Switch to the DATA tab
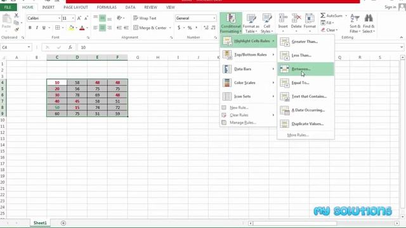The width and height of the screenshot is (406, 228). 130,7
